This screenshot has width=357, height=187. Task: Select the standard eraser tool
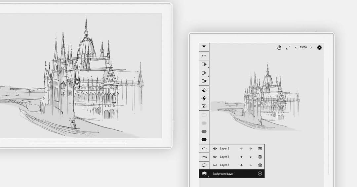pos(204,90)
